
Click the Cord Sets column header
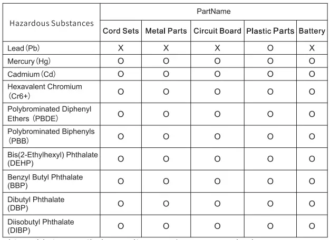(122, 30)
